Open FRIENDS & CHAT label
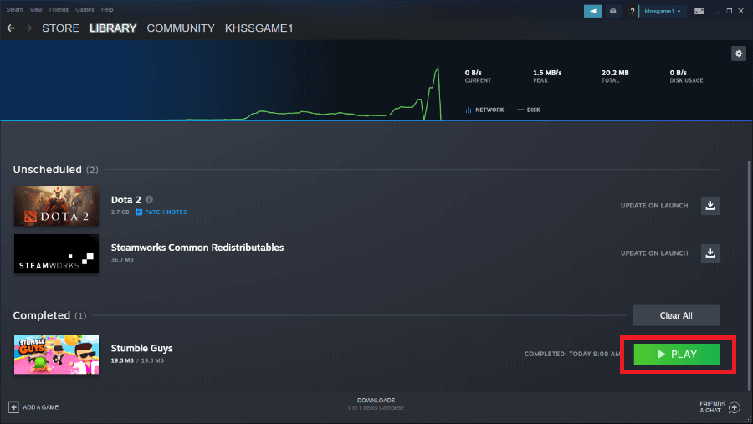 click(712, 407)
